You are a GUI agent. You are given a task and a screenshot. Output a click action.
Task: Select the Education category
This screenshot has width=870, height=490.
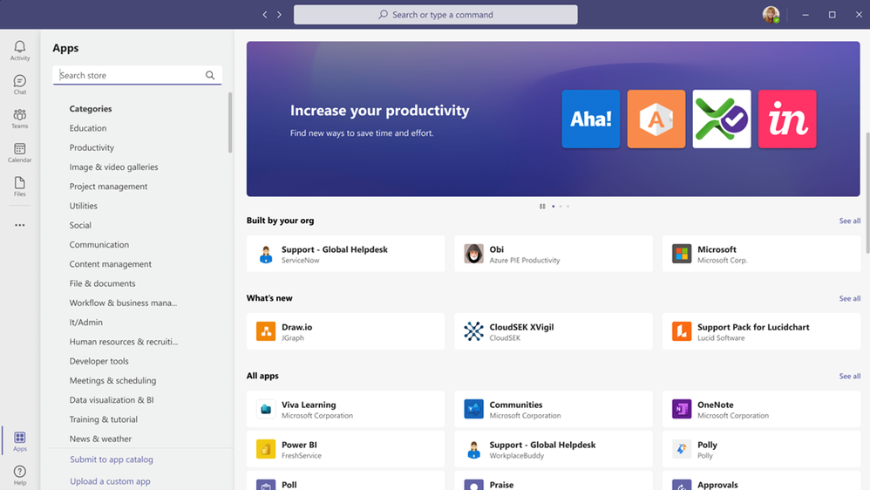tap(88, 128)
